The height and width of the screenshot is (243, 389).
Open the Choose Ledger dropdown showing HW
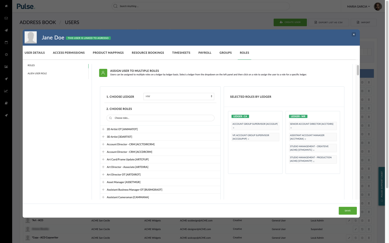[x=179, y=96]
